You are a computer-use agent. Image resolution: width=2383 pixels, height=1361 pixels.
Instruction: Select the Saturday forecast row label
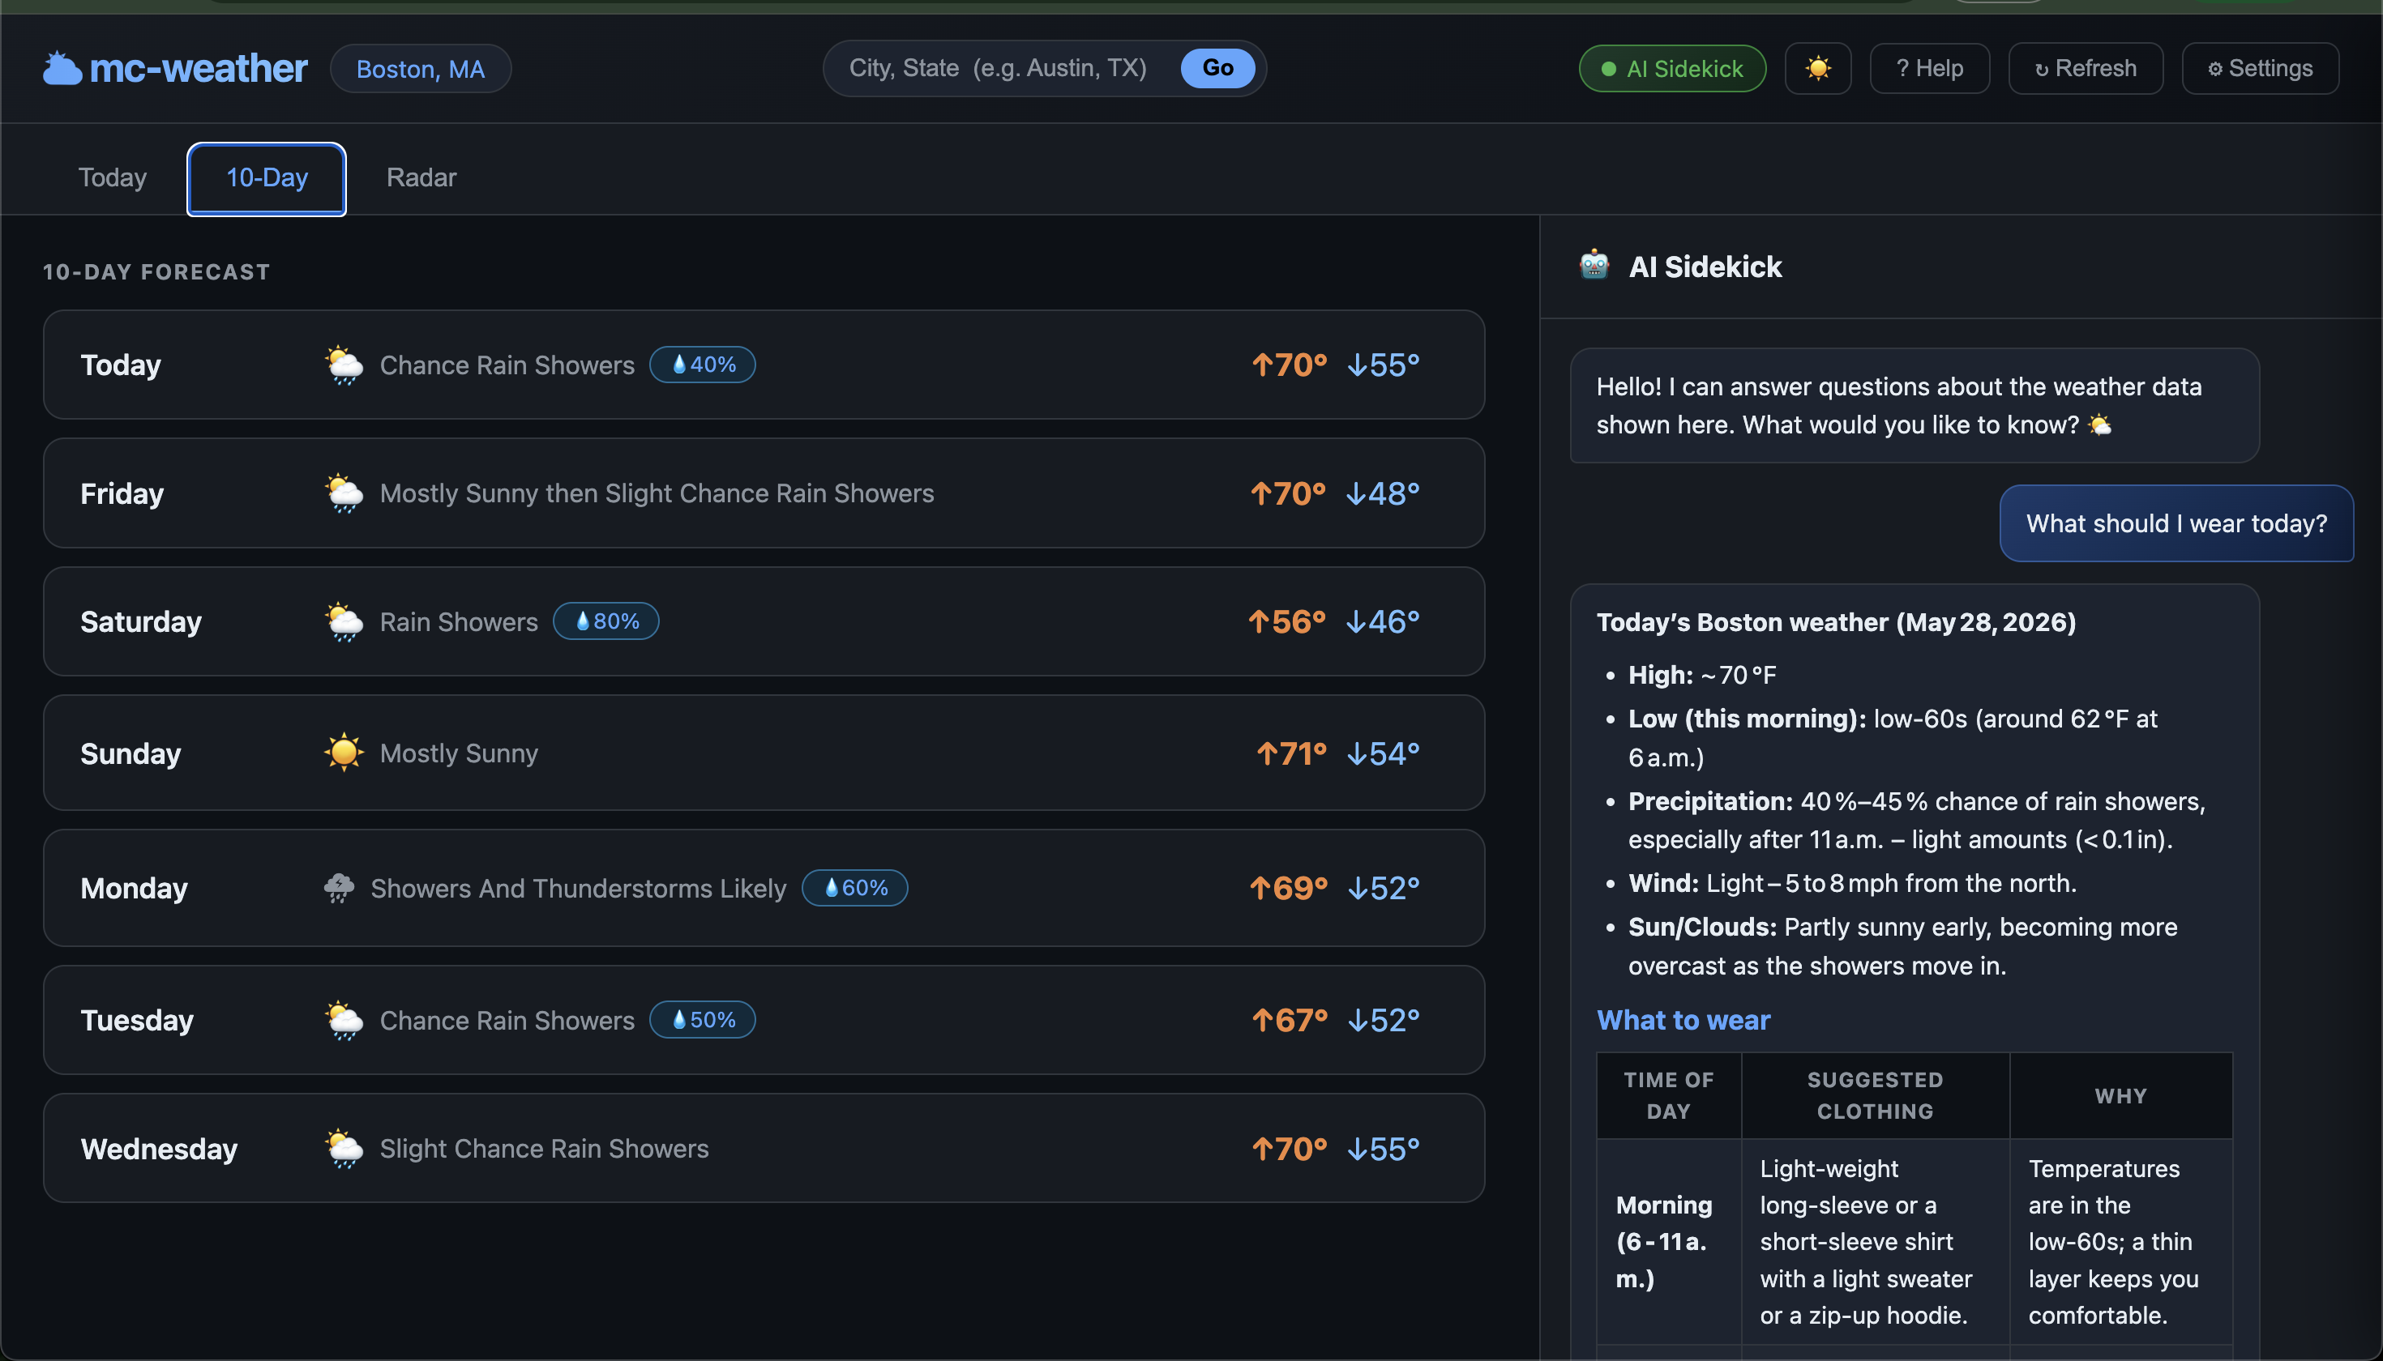tap(141, 621)
